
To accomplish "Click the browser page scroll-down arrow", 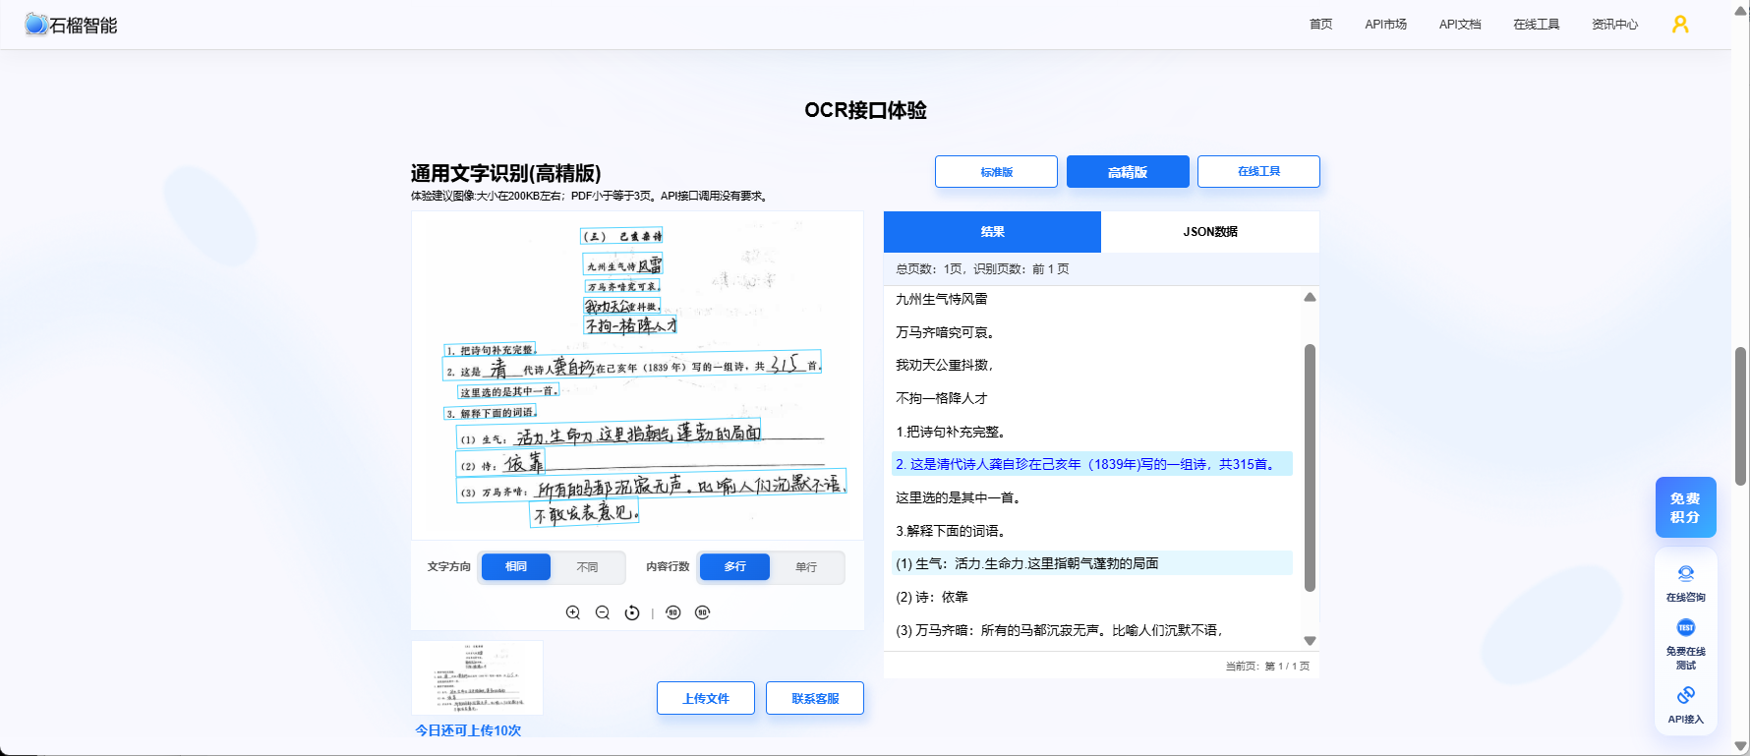I will [x=1740, y=747].
